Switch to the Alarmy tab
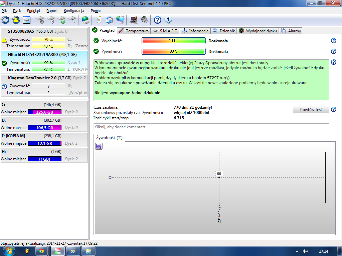 [291, 31]
